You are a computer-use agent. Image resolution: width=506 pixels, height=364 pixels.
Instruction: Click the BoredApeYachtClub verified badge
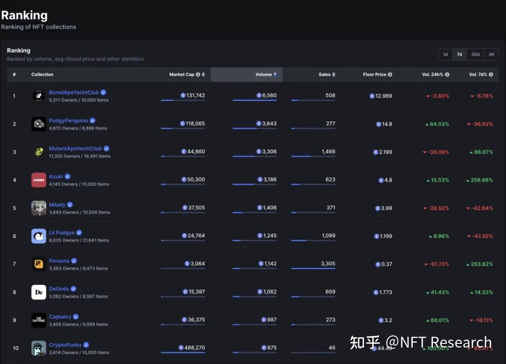pos(103,92)
